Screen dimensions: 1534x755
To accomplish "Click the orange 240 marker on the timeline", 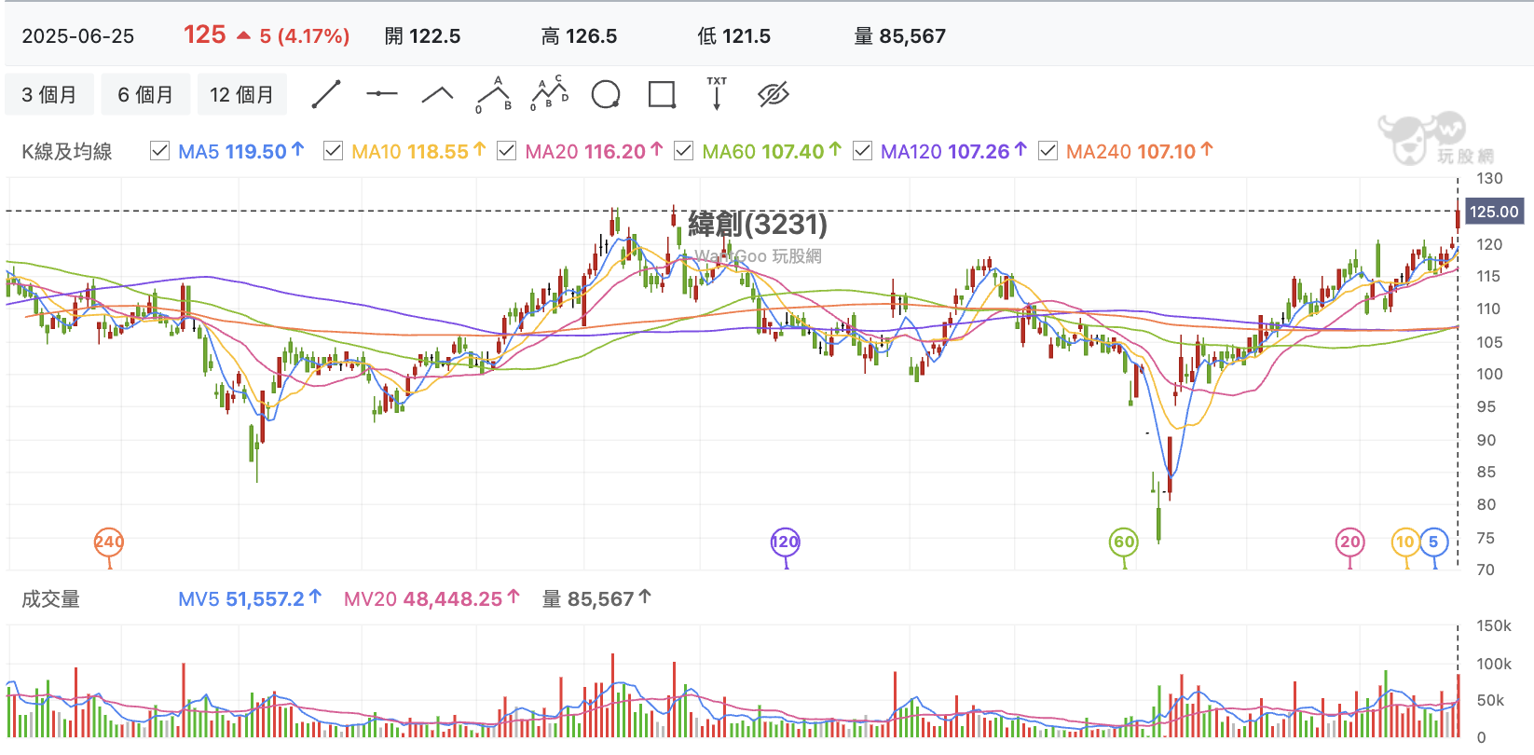I will (x=109, y=542).
